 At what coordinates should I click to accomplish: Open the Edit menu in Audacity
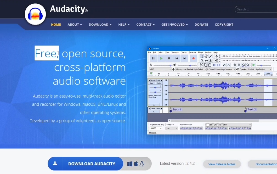click(x=155, y=53)
